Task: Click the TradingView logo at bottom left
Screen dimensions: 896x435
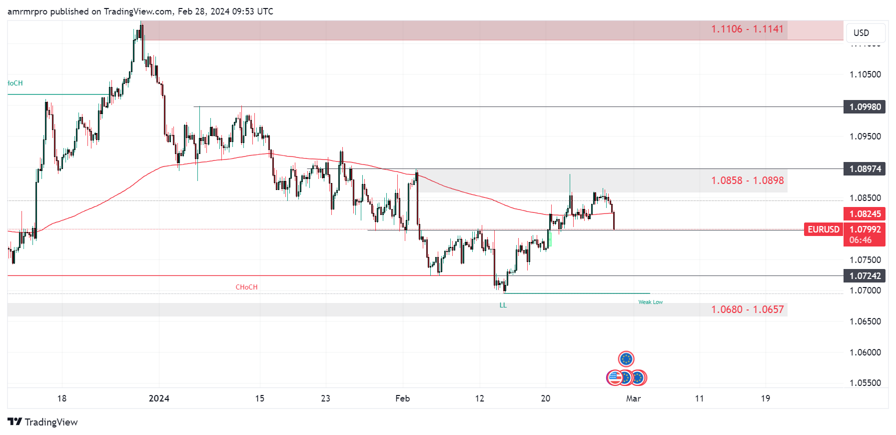Action: (43, 422)
